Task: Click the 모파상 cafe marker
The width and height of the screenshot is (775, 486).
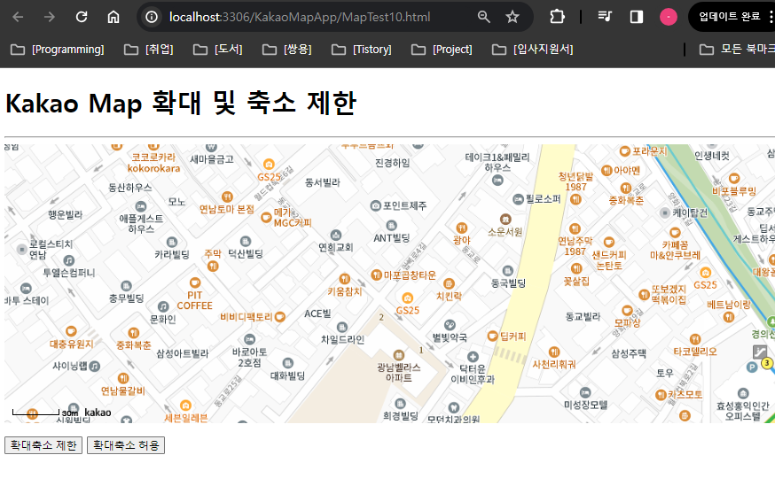Action: coord(627,311)
